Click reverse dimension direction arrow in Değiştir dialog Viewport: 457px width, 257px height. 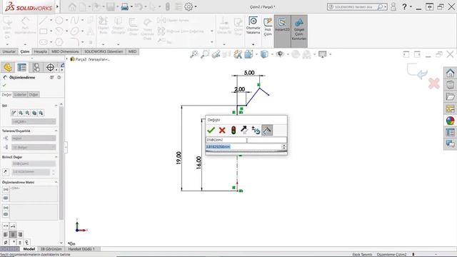click(x=244, y=130)
